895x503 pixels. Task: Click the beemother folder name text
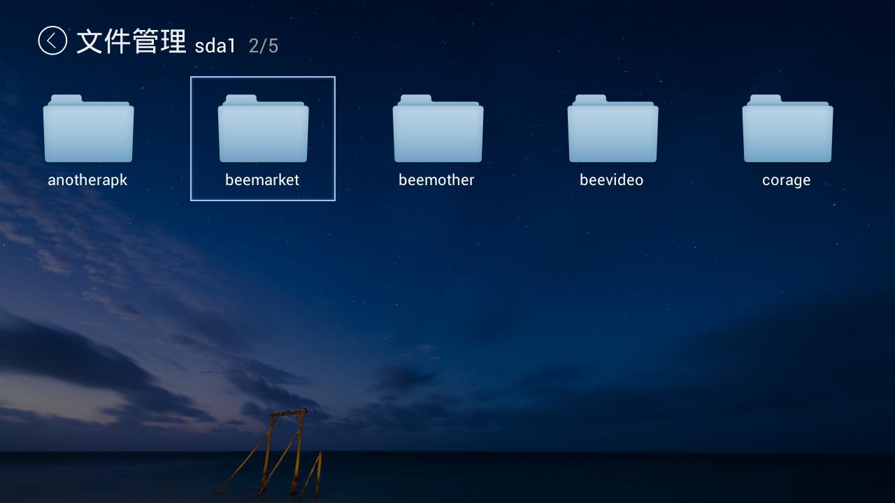(x=436, y=180)
